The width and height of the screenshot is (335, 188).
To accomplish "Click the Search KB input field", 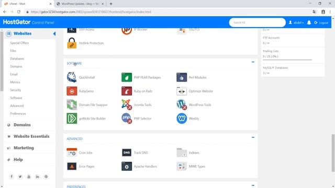I will (x=257, y=22).
